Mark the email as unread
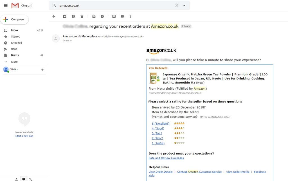This screenshot has height=181, width=288. [94, 16]
